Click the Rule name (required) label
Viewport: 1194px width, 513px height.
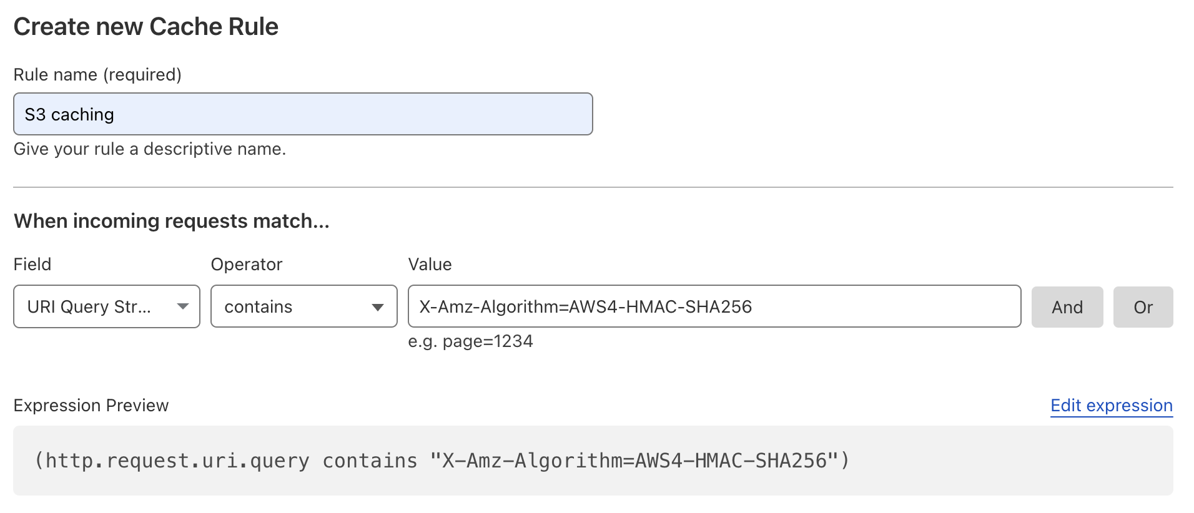pyautogui.click(x=97, y=75)
